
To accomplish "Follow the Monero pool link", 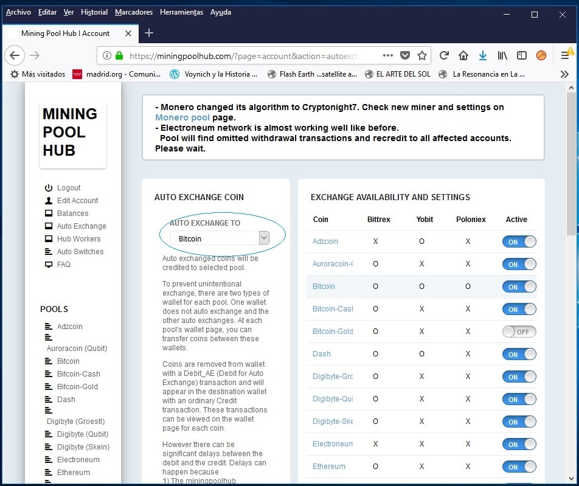I will (x=182, y=117).
